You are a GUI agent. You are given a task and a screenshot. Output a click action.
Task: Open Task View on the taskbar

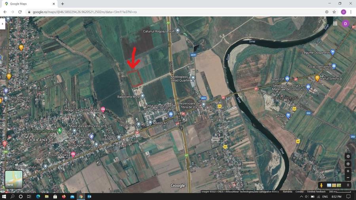pos(29,196)
